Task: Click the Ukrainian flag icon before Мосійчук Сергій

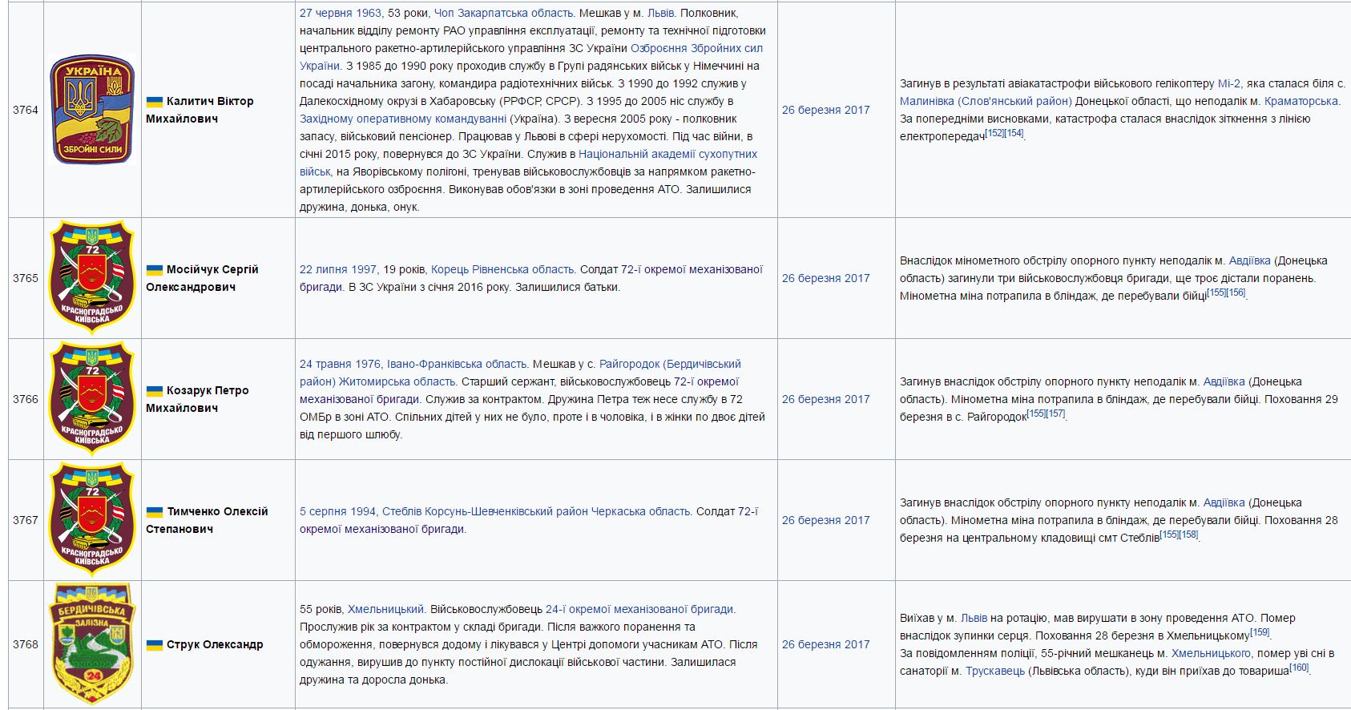Action: pos(154,270)
